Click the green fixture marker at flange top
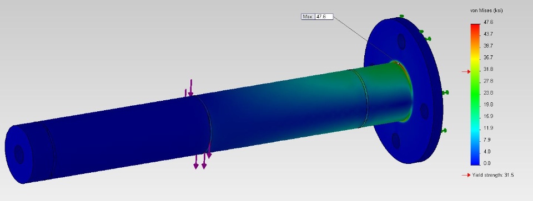 click(401, 16)
